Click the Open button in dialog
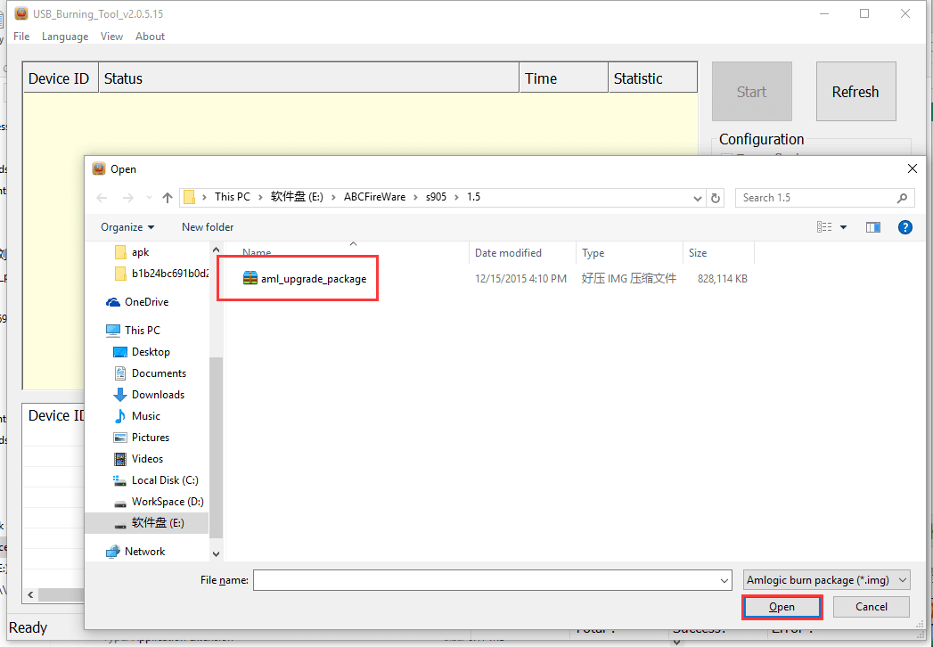The image size is (933, 647). coord(782,607)
